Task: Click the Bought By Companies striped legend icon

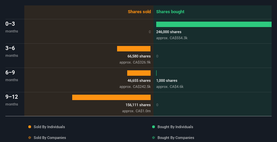Action: [x=154, y=138]
